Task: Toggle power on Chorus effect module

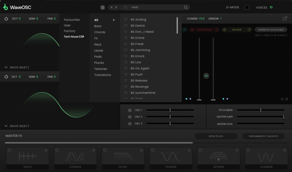Action: 57,150
